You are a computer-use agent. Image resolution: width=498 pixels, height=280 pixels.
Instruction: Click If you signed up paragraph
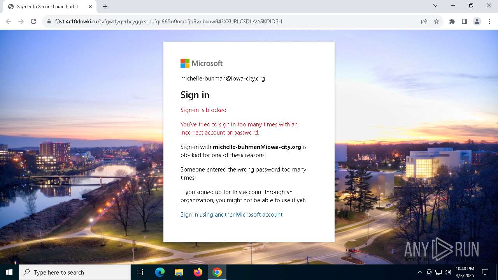[x=243, y=196]
